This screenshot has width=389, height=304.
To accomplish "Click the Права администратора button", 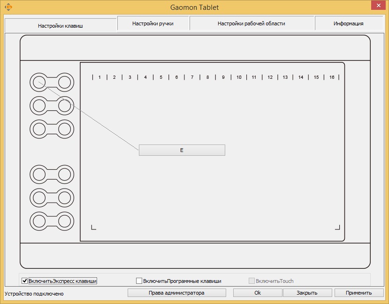I will pos(176,293).
